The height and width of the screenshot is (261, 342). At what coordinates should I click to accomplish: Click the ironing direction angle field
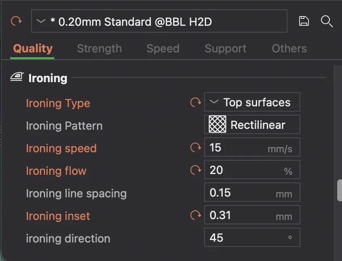(x=252, y=238)
